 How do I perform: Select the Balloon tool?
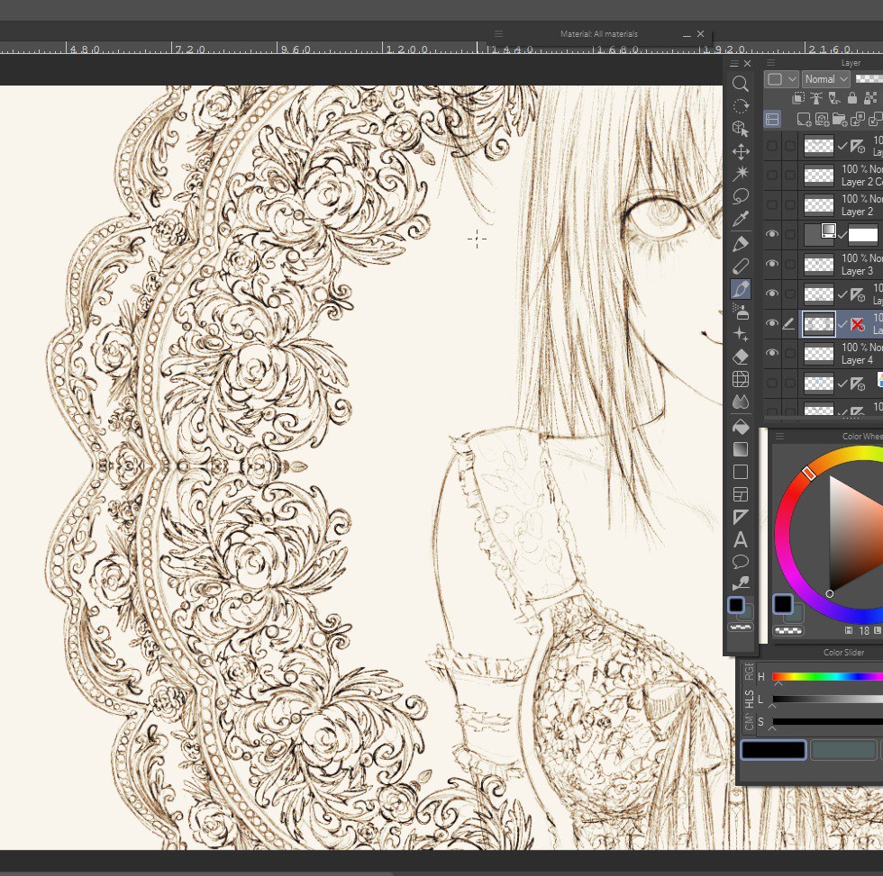(x=742, y=561)
